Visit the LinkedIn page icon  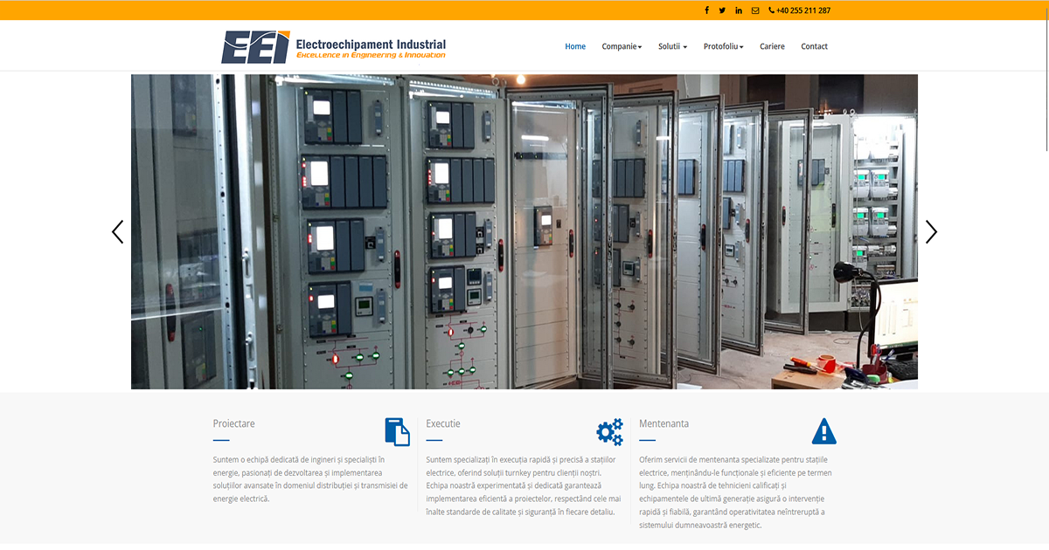tap(739, 10)
